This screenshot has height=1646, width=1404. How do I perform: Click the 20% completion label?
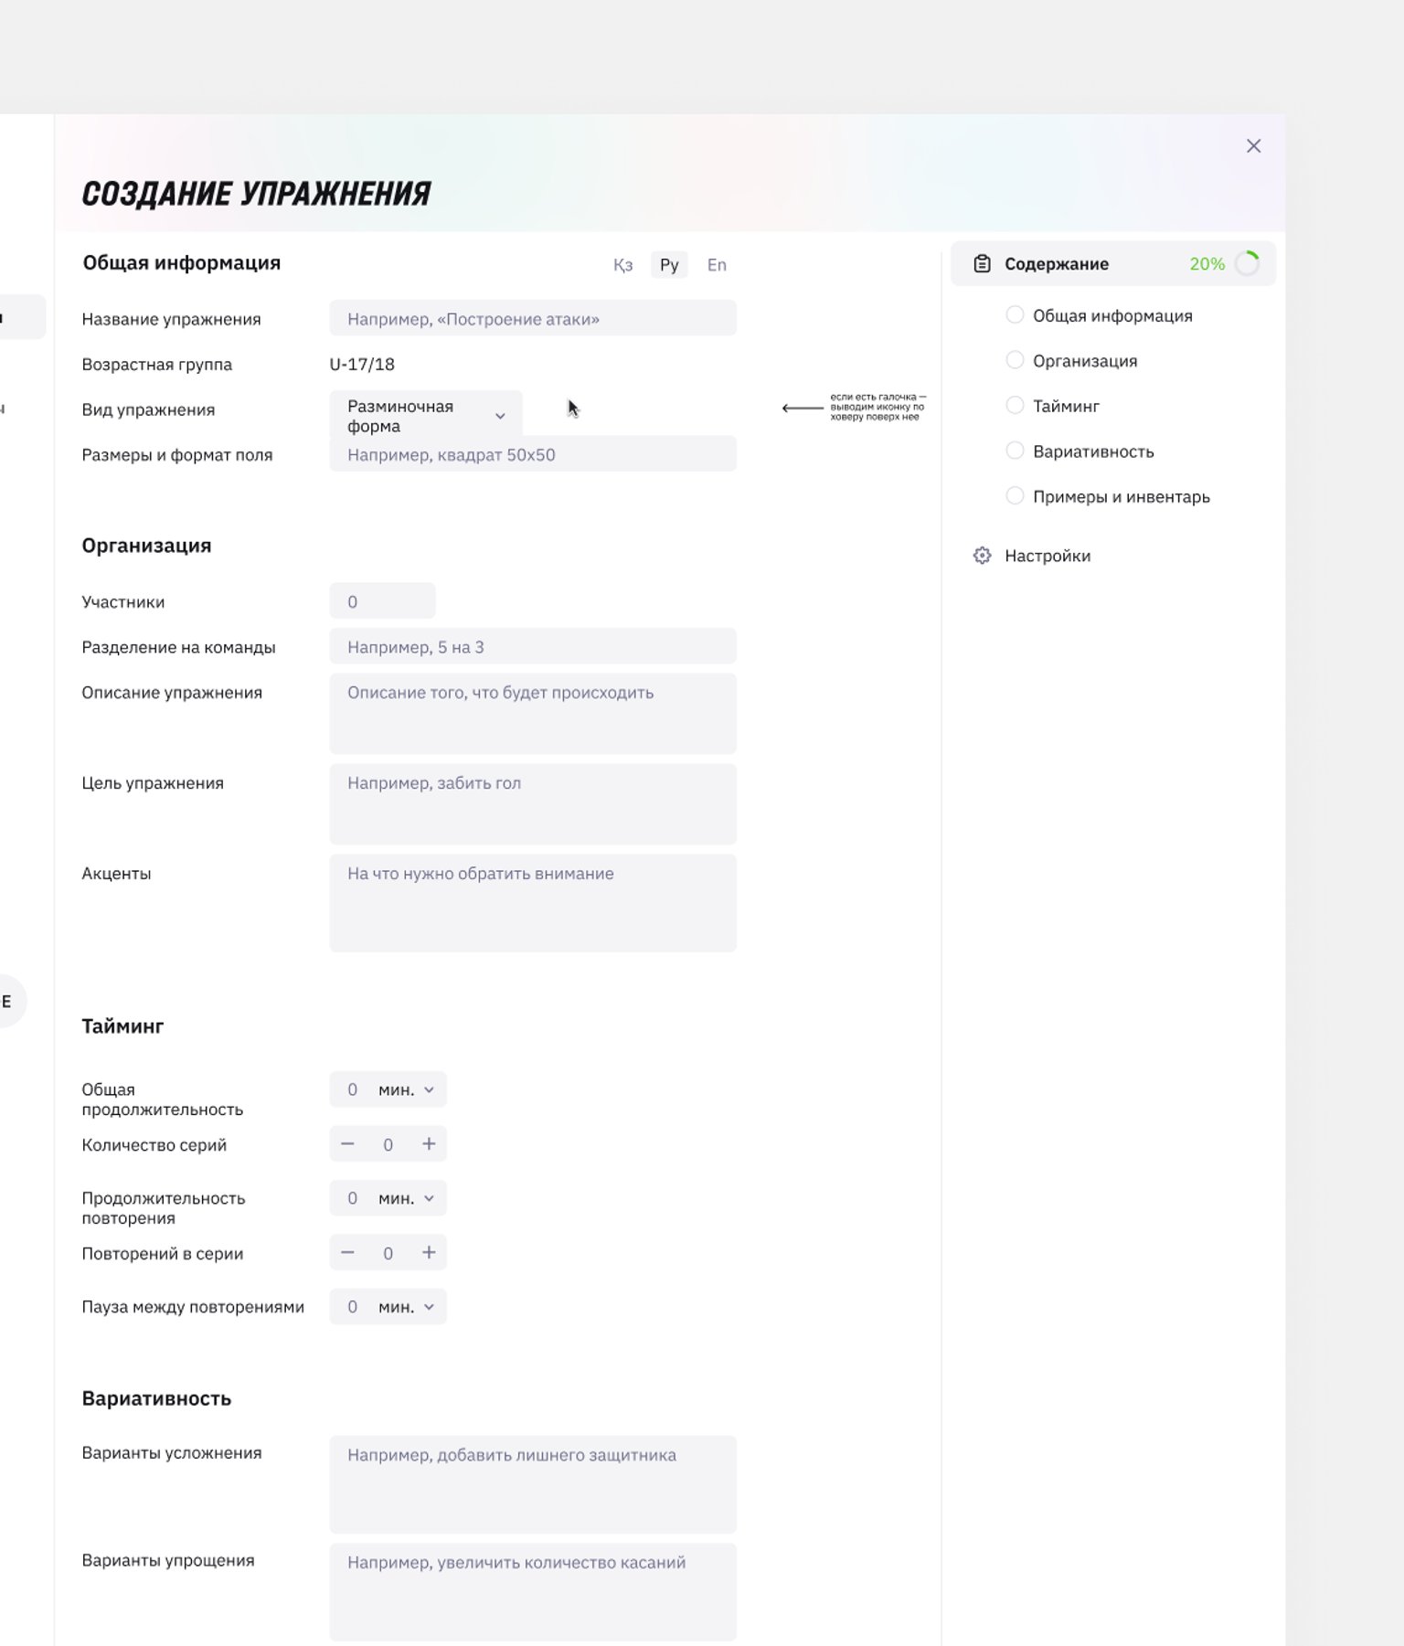[1207, 264]
